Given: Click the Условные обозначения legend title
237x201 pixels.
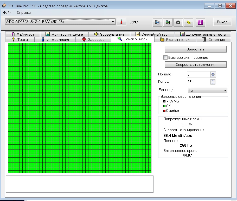Looking at the screenshot, I should pos(181,96).
